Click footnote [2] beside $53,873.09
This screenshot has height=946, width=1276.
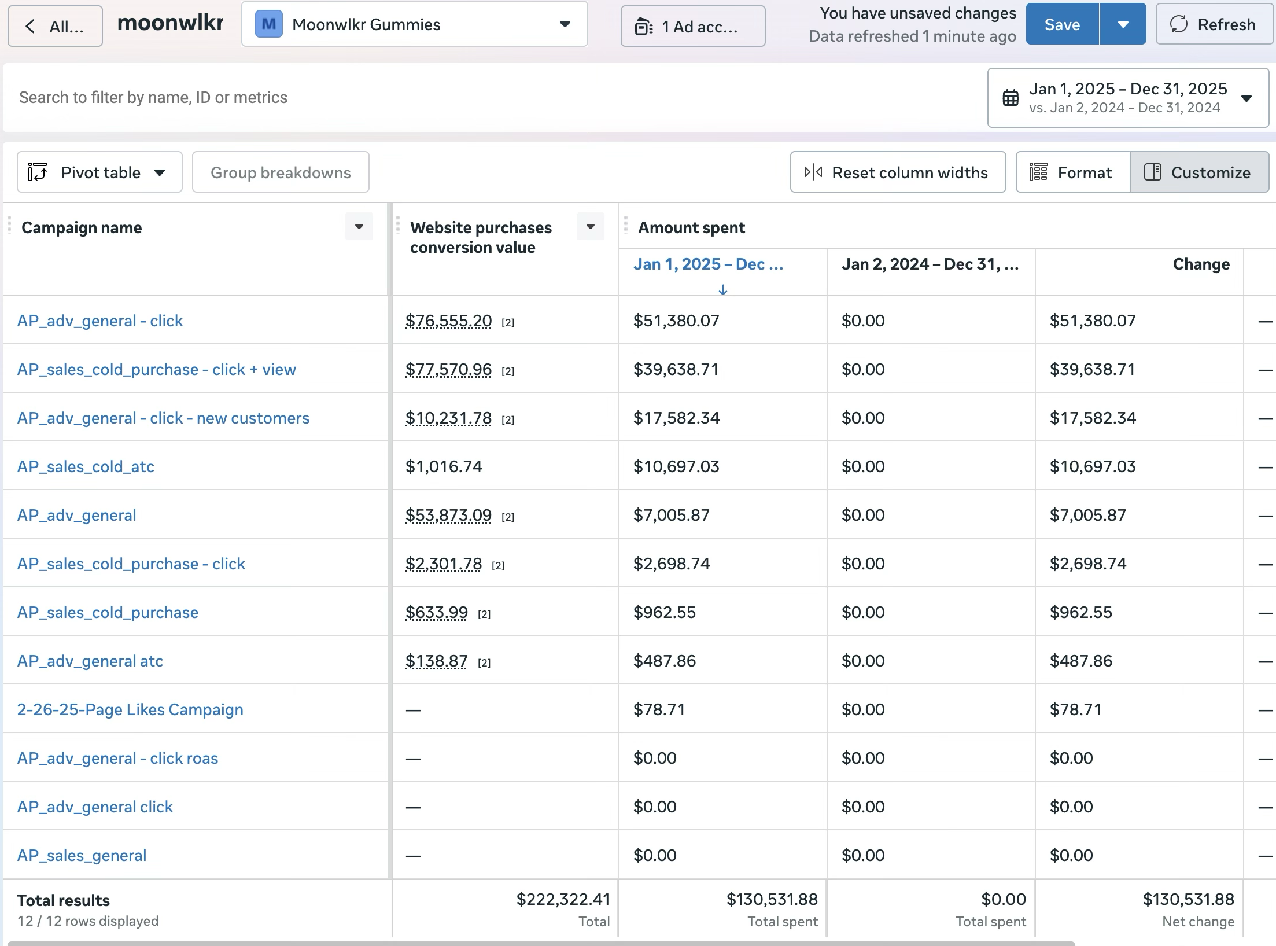(508, 517)
